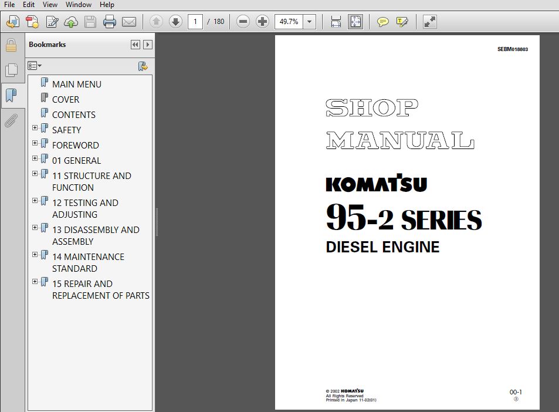Open the FOREWORD bookmark text

(76, 146)
